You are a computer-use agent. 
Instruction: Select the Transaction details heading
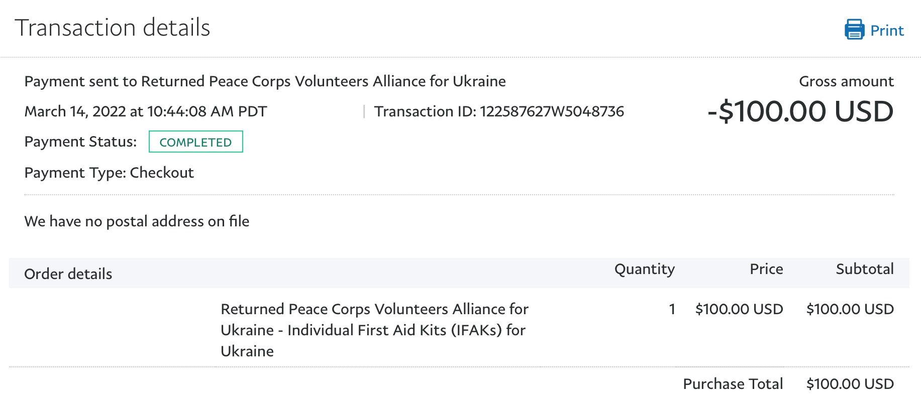[x=113, y=28]
